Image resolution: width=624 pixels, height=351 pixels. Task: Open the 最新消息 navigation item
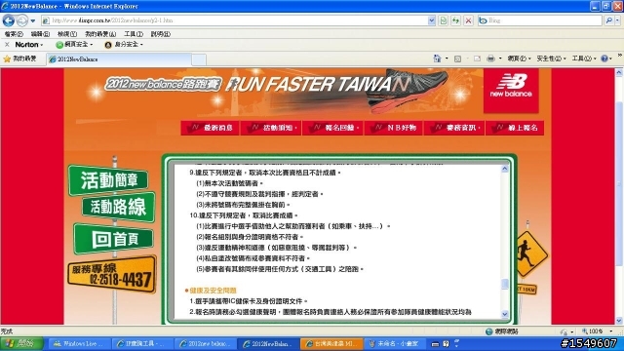tap(211, 128)
